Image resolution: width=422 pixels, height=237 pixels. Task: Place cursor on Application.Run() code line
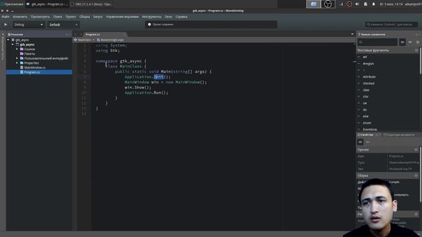coord(146,93)
